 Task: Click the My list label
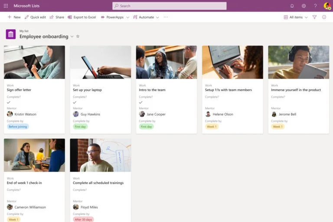pos(24,31)
